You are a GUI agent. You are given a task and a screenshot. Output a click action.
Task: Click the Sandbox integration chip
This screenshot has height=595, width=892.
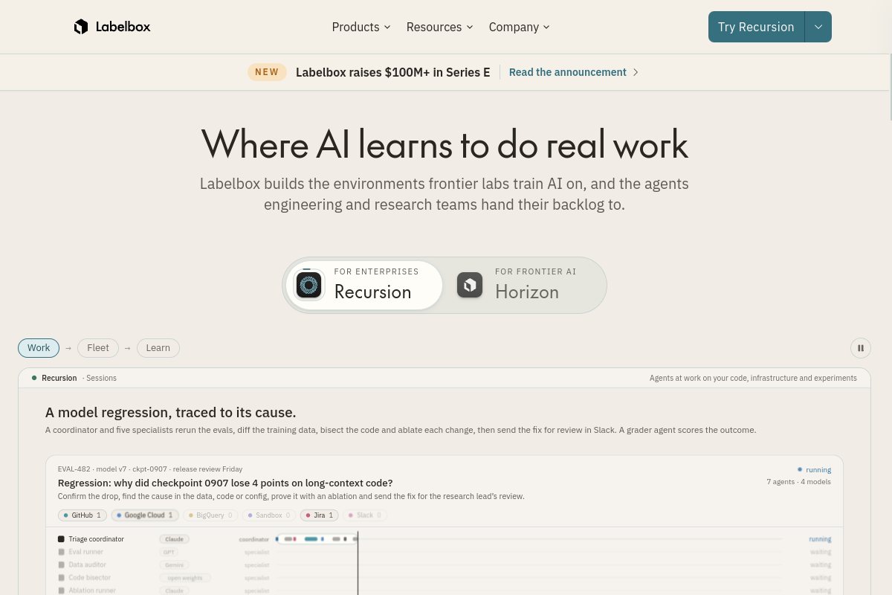click(x=269, y=515)
